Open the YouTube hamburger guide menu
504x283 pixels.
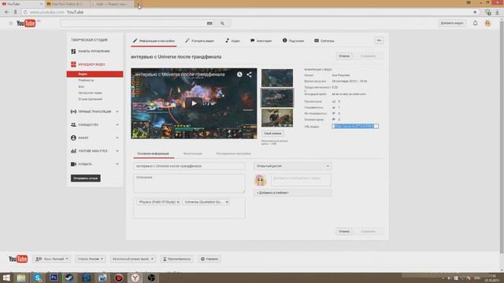tap(10, 24)
